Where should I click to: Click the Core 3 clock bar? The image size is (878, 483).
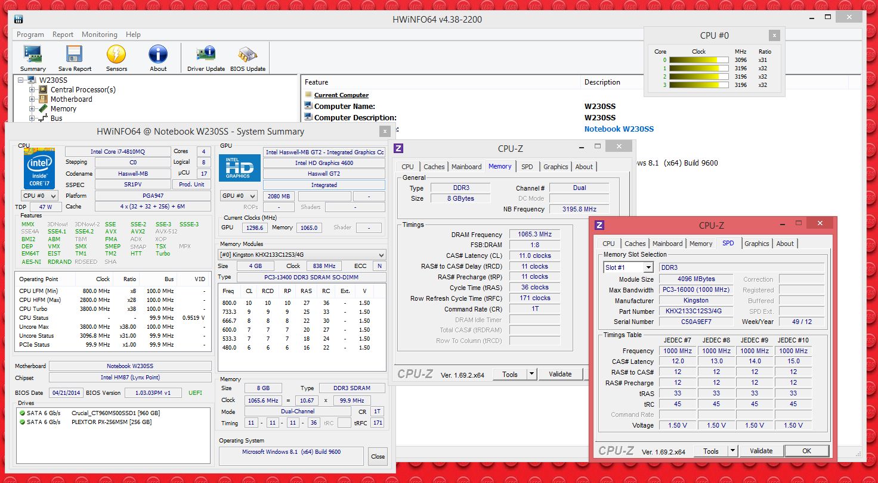click(699, 85)
